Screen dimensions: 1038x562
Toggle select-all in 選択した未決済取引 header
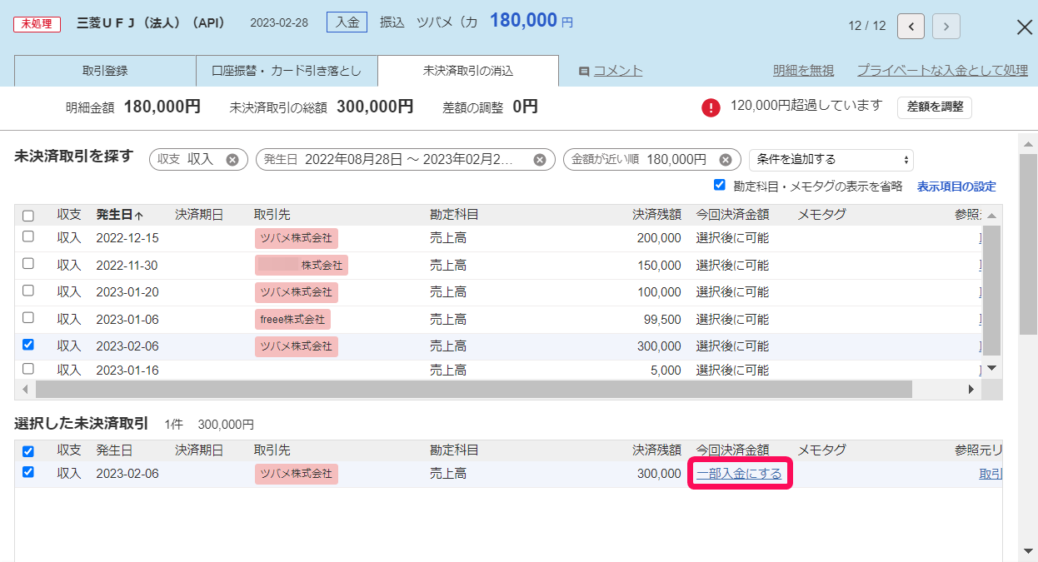pos(28,451)
